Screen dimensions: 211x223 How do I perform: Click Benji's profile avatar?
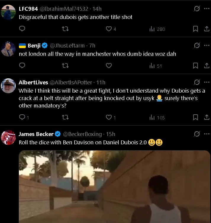click(x=8, y=49)
